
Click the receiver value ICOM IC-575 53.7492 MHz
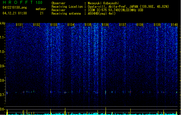115,10
